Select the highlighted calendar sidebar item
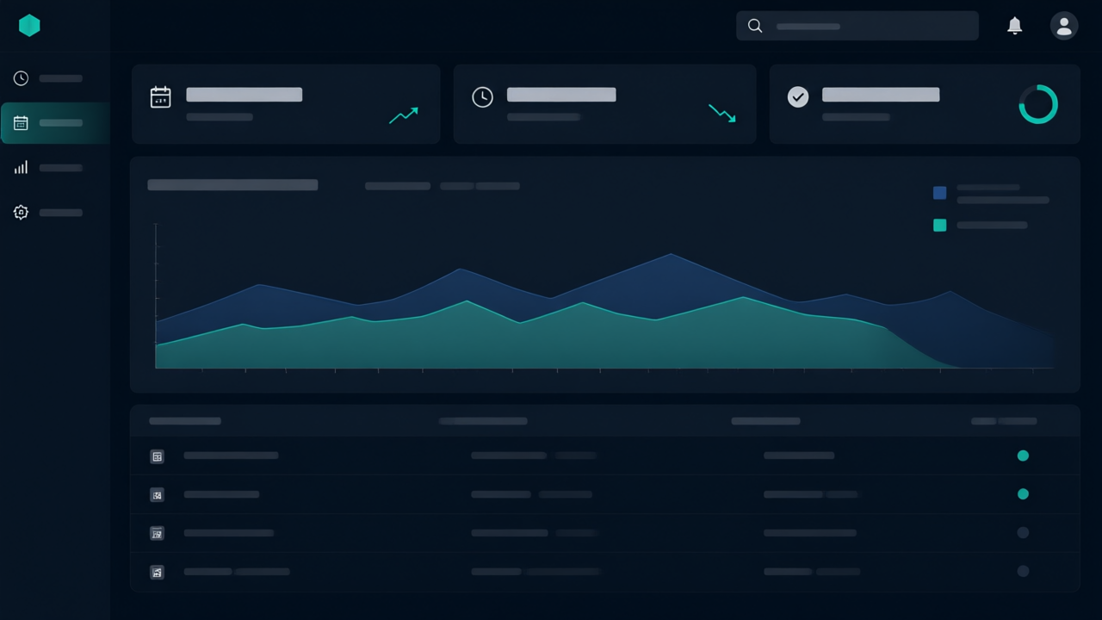The width and height of the screenshot is (1102, 620). click(55, 123)
